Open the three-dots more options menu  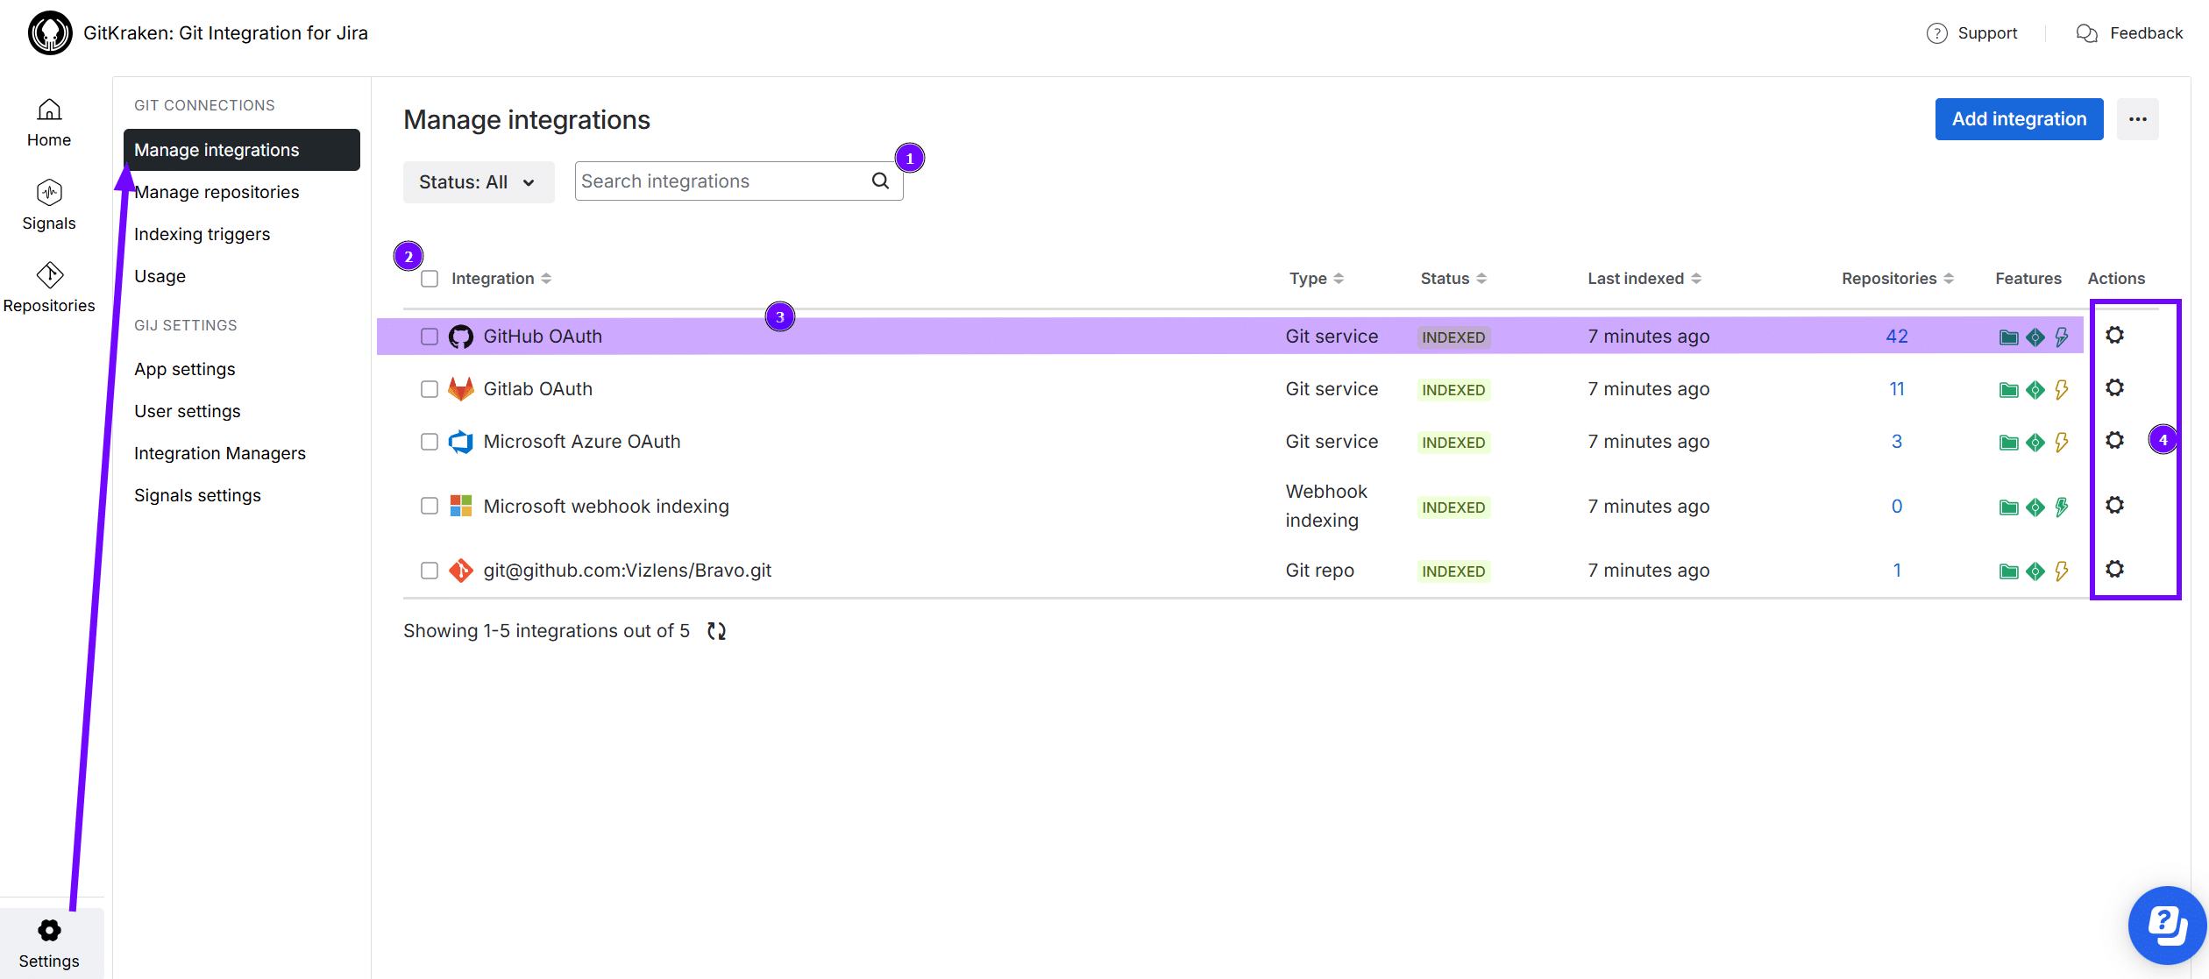(2137, 119)
